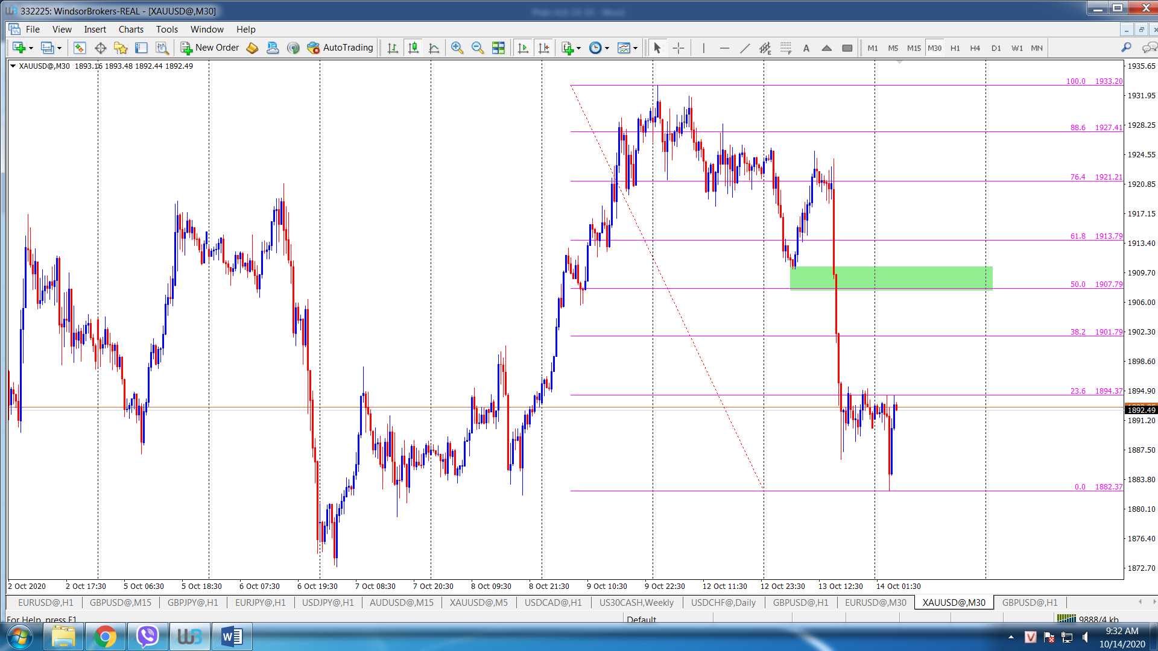Select the 50.0 Fibonacci level line label
The height and width of the screenshot is (651, 1158).
pyautogui.click(x=1096, y=284)
